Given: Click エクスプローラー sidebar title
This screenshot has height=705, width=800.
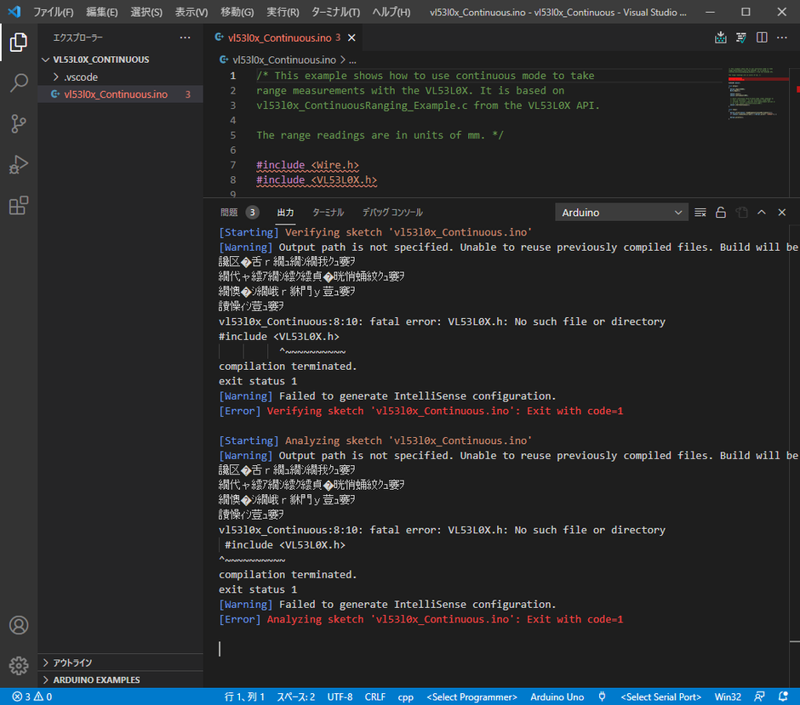Looking at the screenshot, I should 77,37.
